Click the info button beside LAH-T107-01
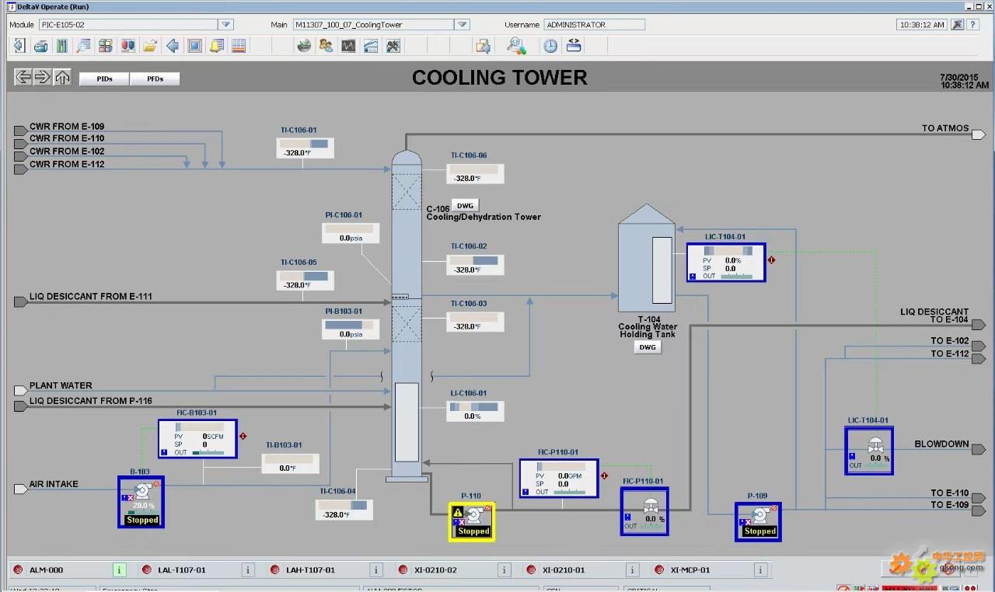The image size is (995, 592). point(375,569)
